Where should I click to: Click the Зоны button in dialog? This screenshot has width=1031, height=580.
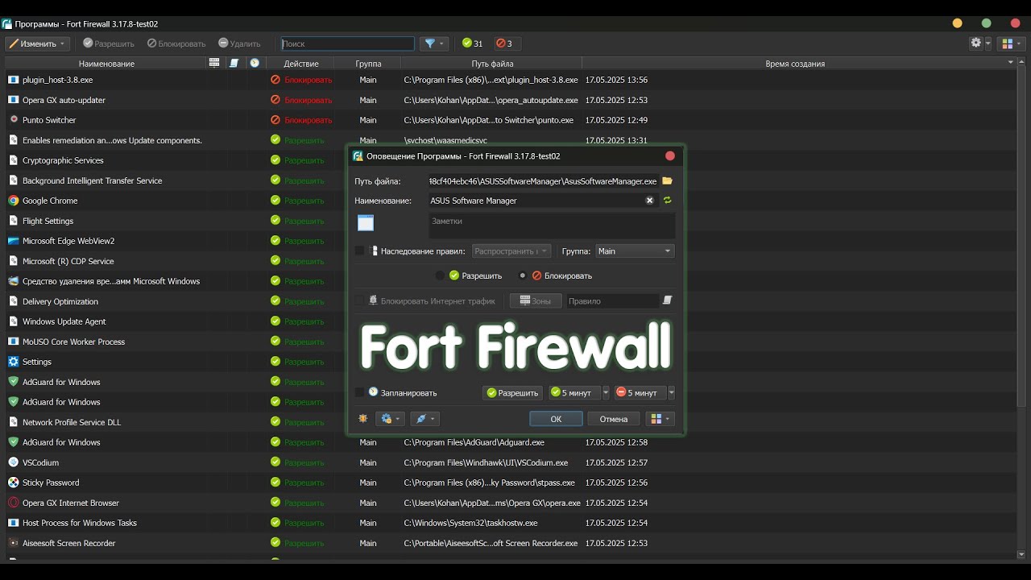(536, 300)
